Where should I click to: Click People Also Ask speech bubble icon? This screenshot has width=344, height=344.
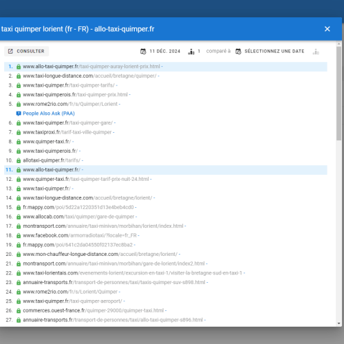pos(19,114)
